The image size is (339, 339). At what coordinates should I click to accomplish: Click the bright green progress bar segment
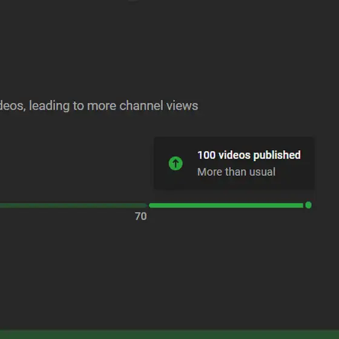point(226,205)
